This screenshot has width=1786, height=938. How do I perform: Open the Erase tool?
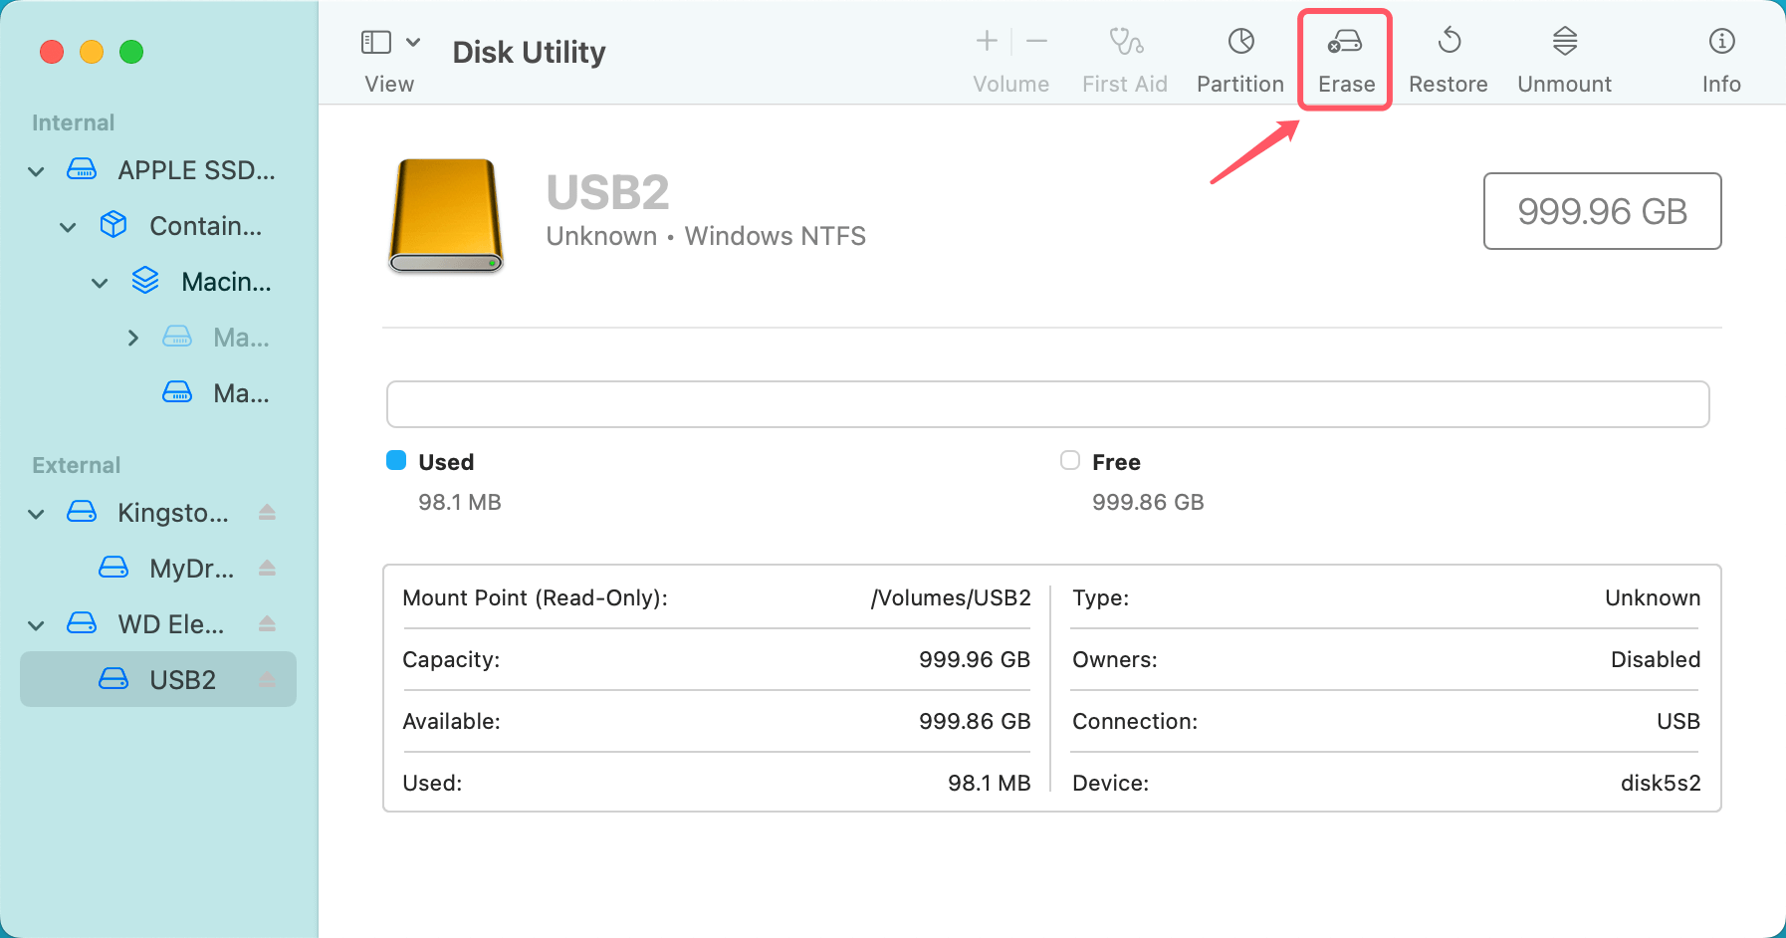[x=1345, y=55]
